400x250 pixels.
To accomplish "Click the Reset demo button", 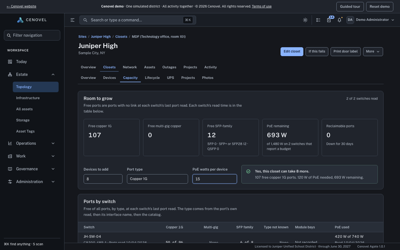I will coord(379,7).
